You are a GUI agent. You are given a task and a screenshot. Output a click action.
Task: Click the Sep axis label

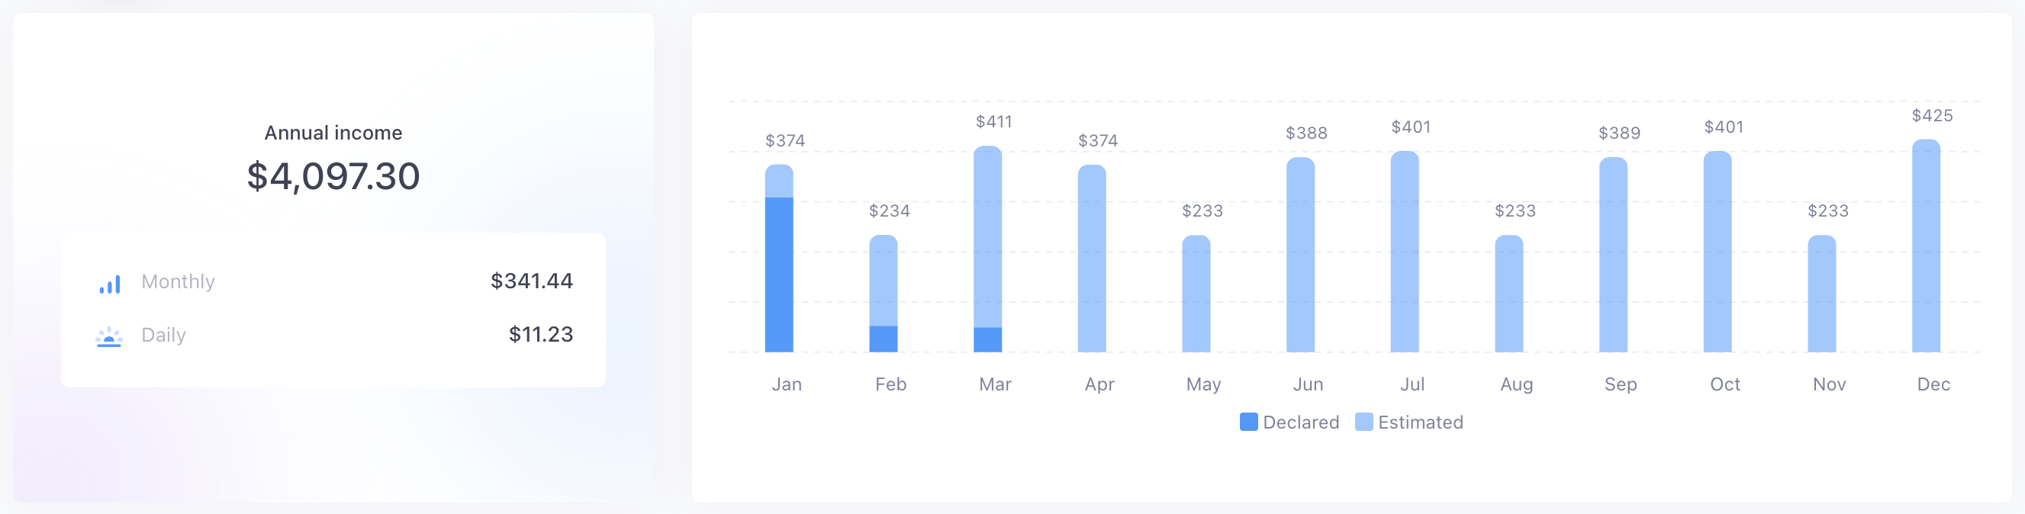(x=1620, y=384)
